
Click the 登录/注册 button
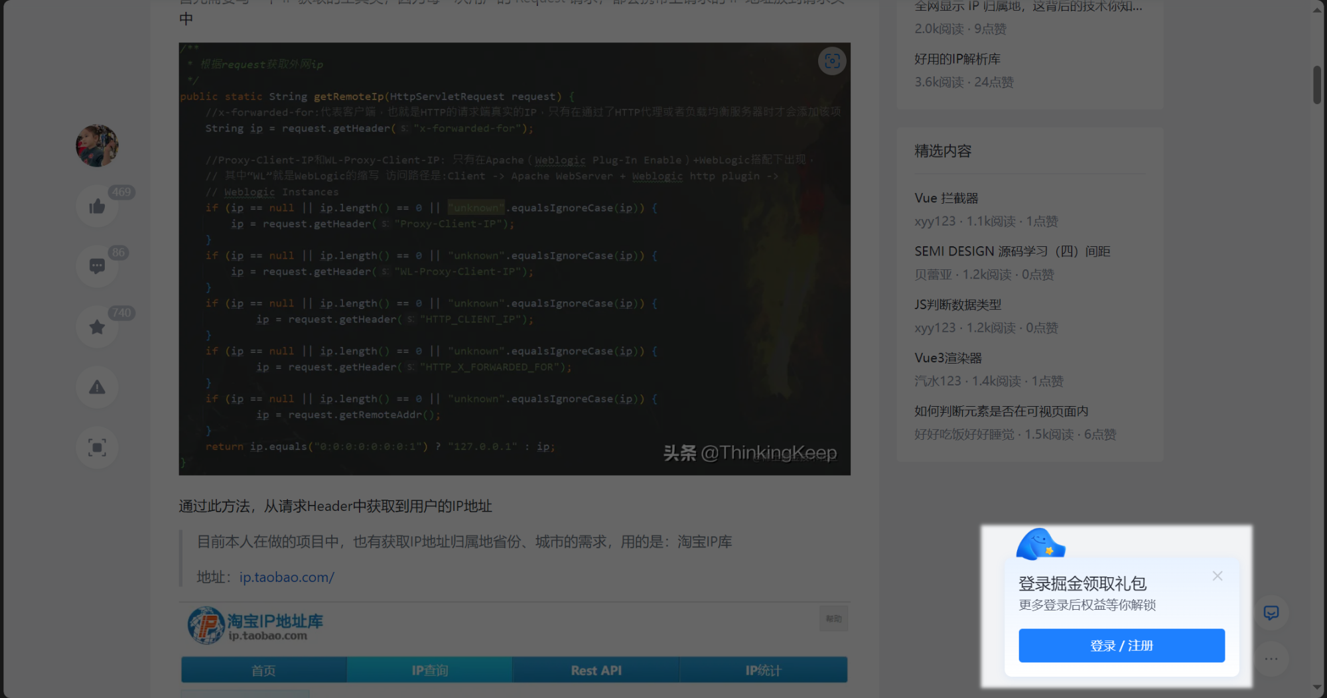(1121, 646)
